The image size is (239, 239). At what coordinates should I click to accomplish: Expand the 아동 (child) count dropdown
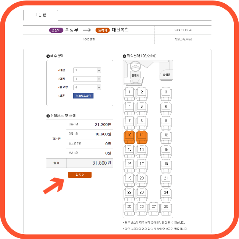[87, 79]
